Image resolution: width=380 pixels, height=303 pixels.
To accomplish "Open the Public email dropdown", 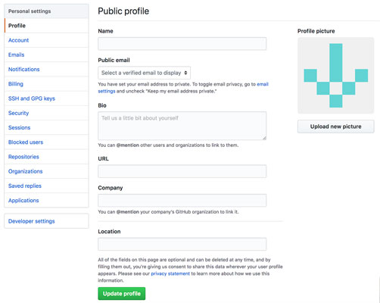I will coord(144,73).
